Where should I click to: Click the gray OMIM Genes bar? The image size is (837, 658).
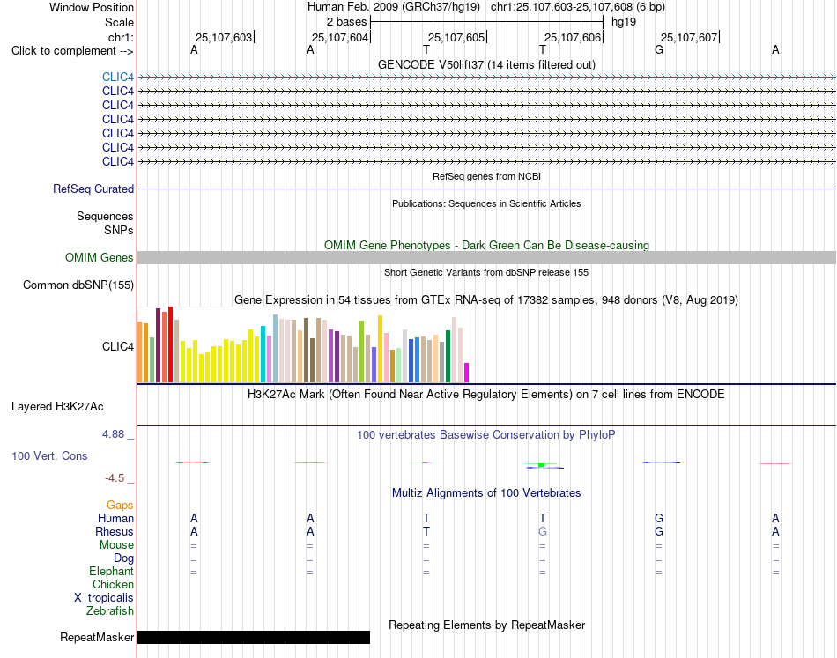(x=486, y=258)
